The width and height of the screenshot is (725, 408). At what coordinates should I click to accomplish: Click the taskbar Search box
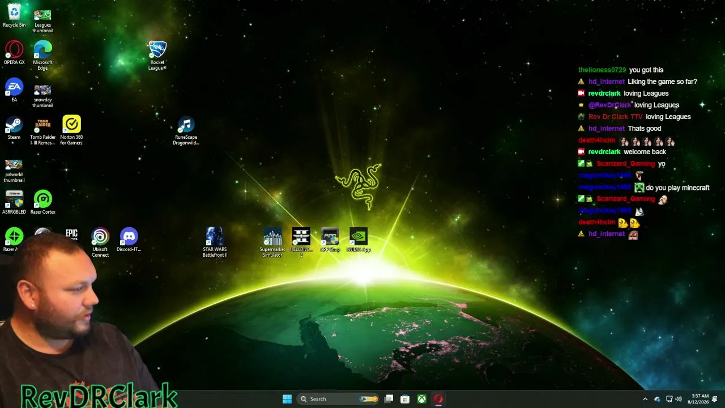click(339, 399)
